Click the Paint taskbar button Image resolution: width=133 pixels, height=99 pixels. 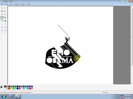coord(18,97)
